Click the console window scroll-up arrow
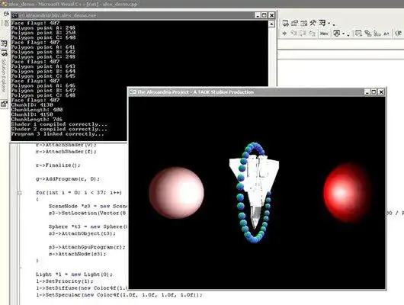Screen dimensions: 404x305 tap(271, 24)
